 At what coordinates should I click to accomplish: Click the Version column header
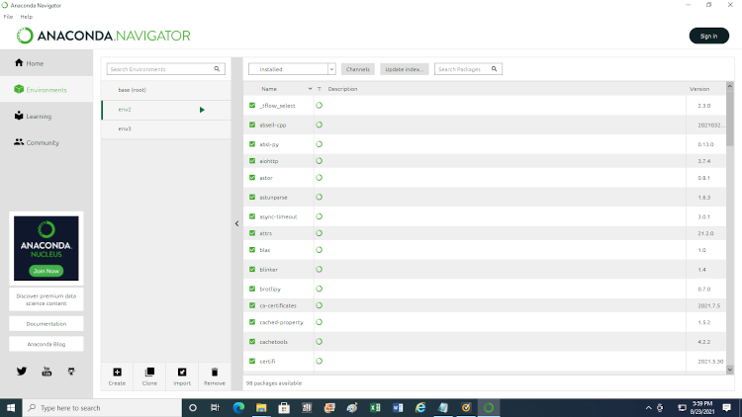[699, 89]
